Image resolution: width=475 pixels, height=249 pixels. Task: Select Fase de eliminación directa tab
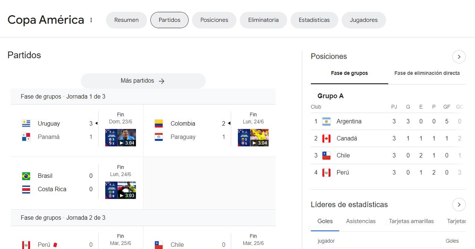coord(427,73)
